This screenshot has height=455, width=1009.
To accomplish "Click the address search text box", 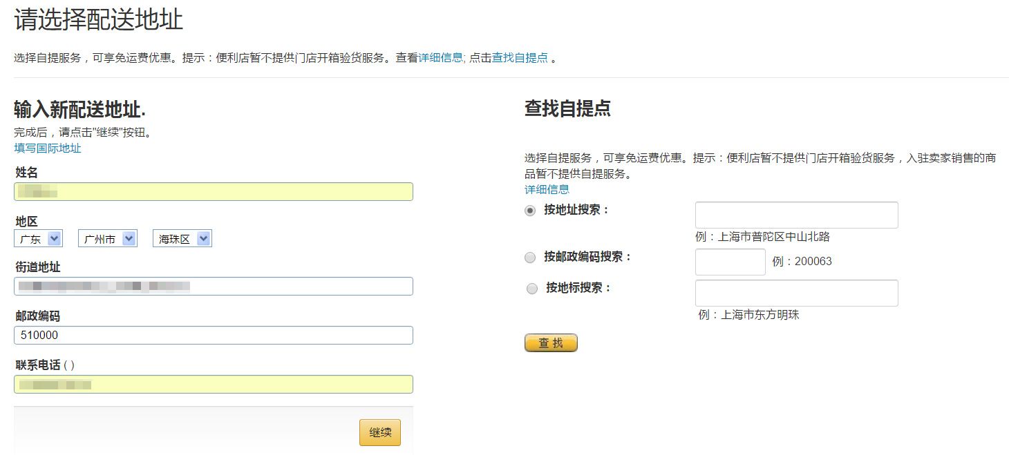I will click(x=796, y=215).
